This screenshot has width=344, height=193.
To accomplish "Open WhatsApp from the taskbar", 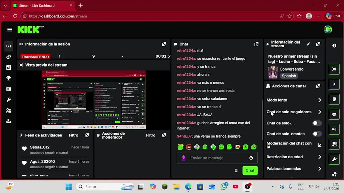I will (x=224, y=187).
